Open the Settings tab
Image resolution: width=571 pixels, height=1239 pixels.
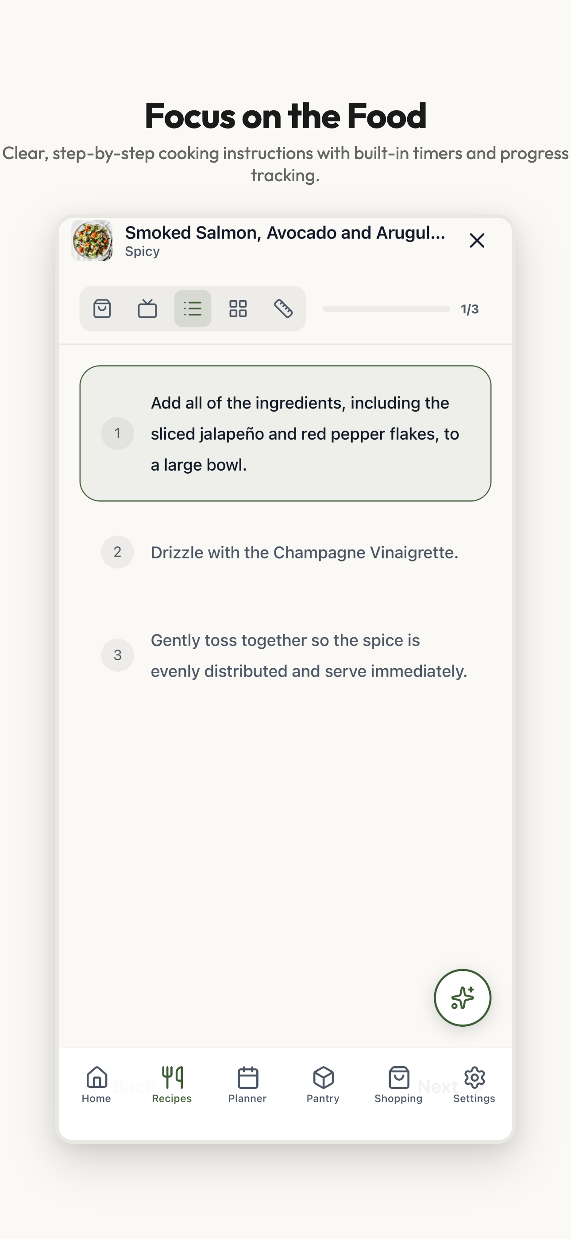(x=474, y=1084)
